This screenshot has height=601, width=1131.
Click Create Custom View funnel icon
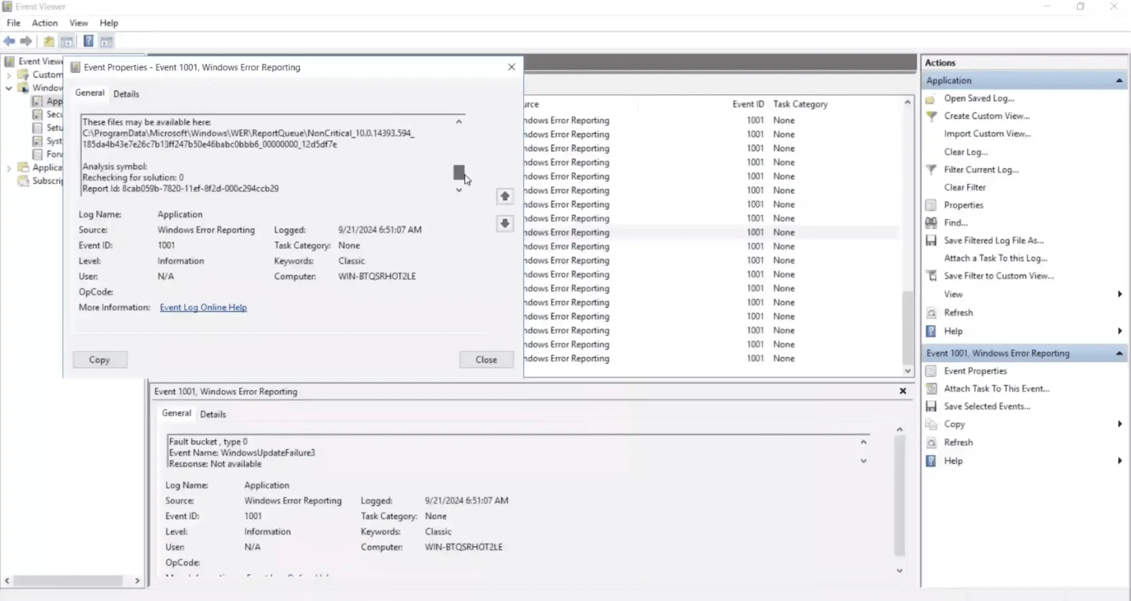931,116
